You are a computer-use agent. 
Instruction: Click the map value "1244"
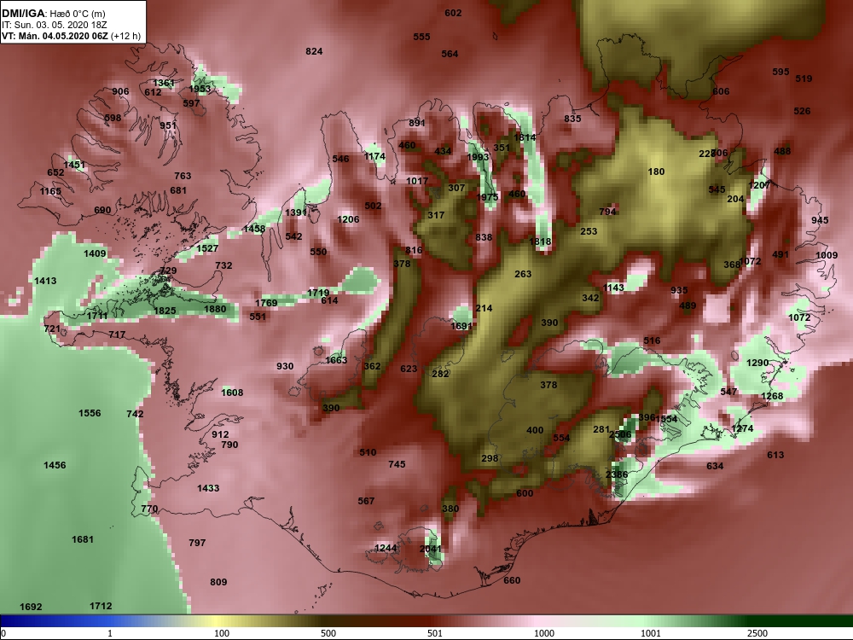(x=386, y=548)
